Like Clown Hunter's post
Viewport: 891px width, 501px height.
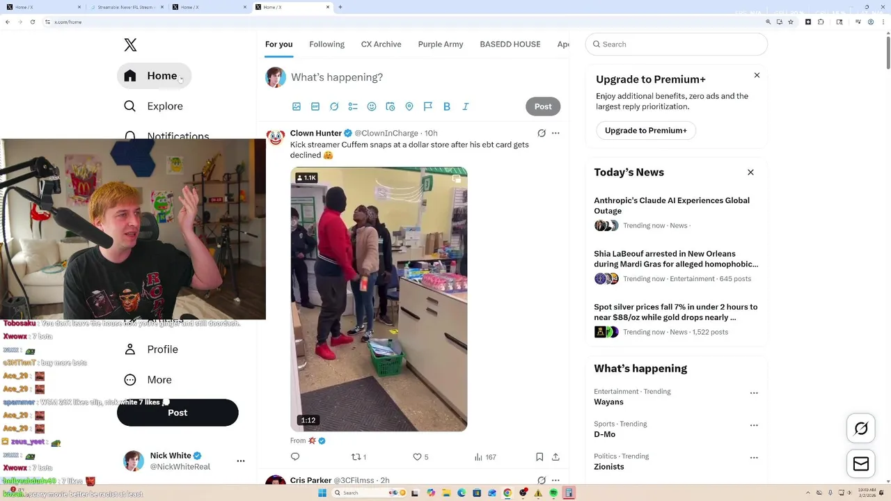tap(420, 457)
